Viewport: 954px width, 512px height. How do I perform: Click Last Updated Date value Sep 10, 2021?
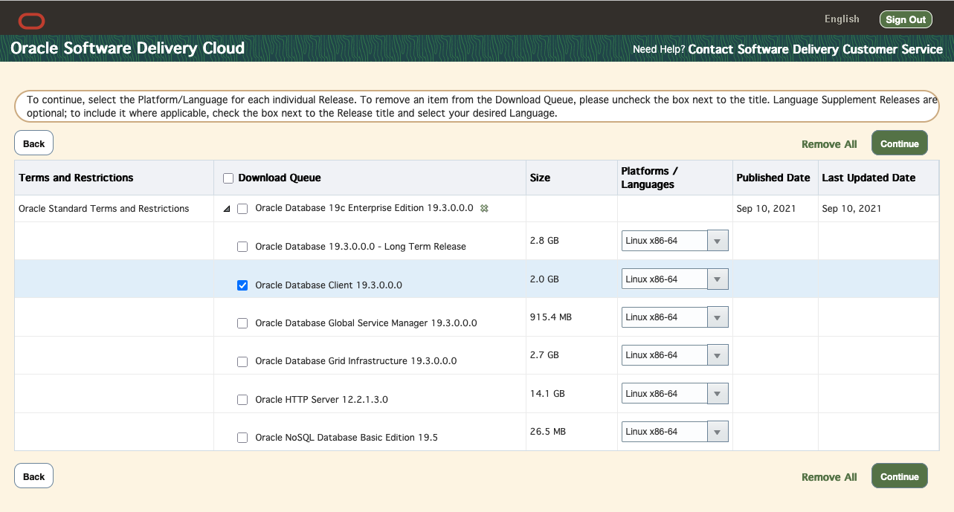[851, 209]
